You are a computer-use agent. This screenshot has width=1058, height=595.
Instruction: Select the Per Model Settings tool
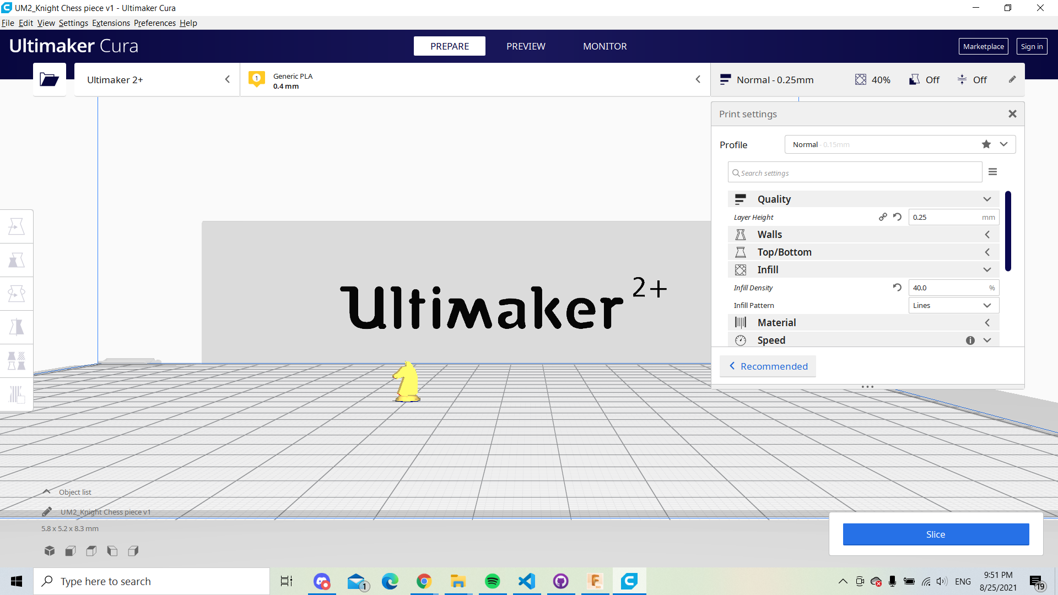tap(17, 361)
